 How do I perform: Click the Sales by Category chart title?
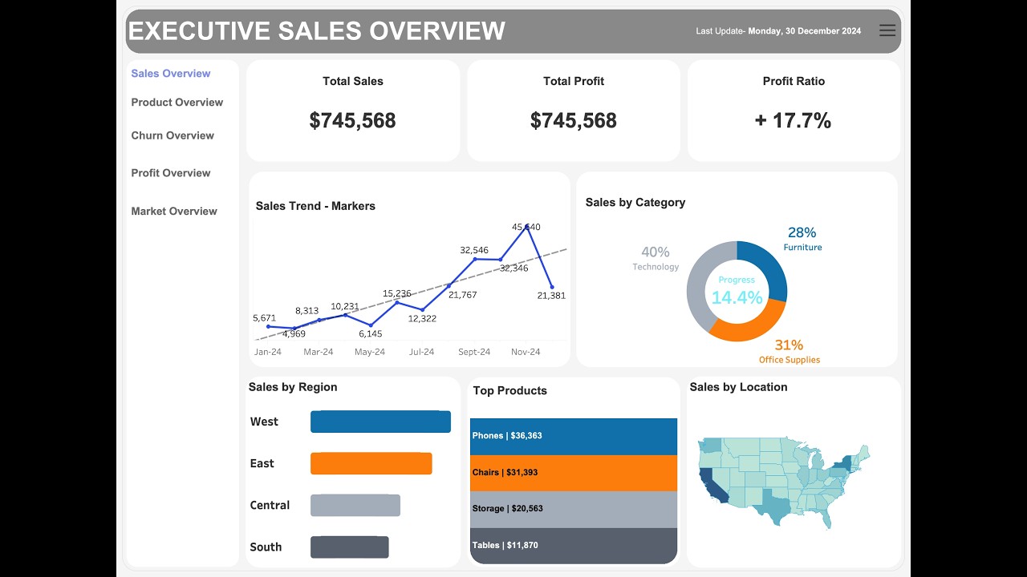pyautogui.click(x=635, y=203)
